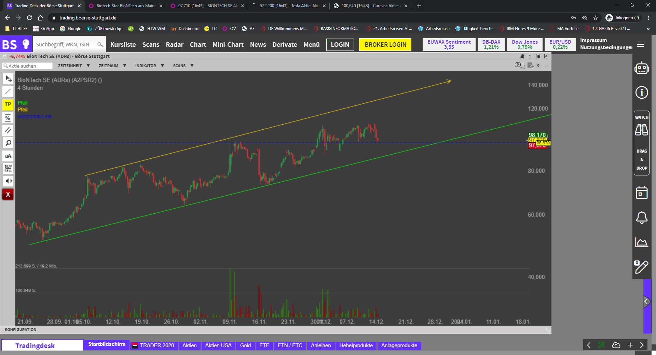Expand the KONFIGURATION panel
This screenshot has height=355, width=656.
click(x=20, y=330)
